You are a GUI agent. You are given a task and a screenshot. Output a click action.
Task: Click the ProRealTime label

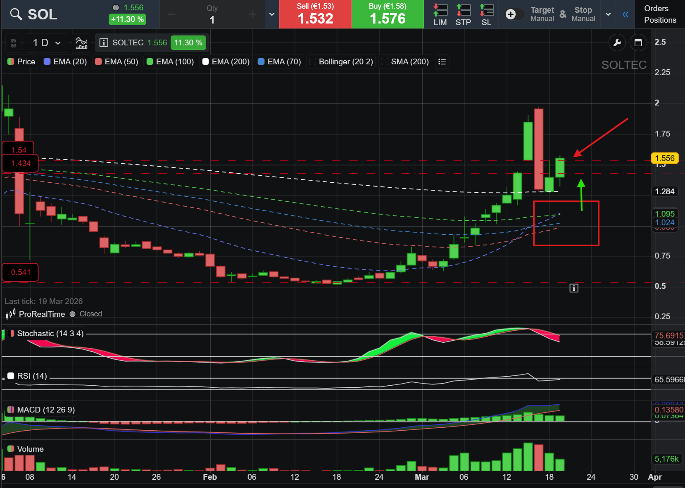click(x=42, y=314)
